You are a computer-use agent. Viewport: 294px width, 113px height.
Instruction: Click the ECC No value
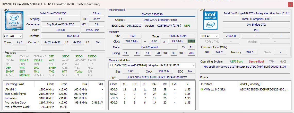tap(190, 71)
